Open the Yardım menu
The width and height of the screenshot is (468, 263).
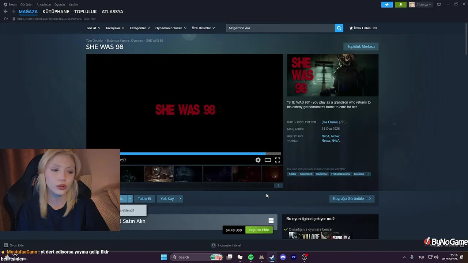73,4
